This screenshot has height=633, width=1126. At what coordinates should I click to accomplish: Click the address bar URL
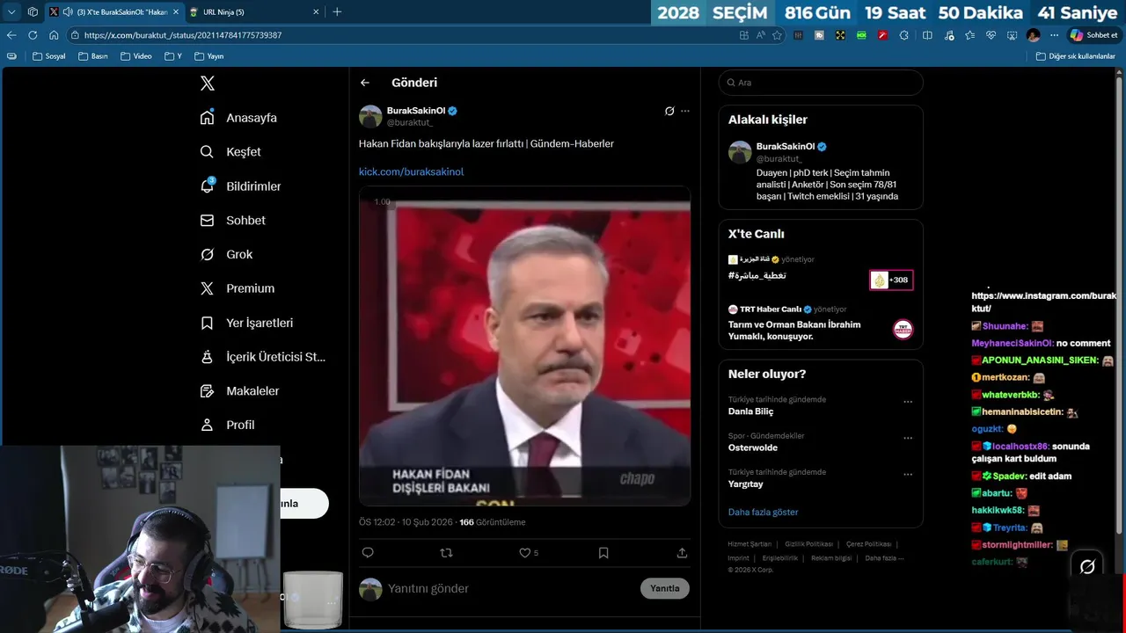[x=183, y=35]
